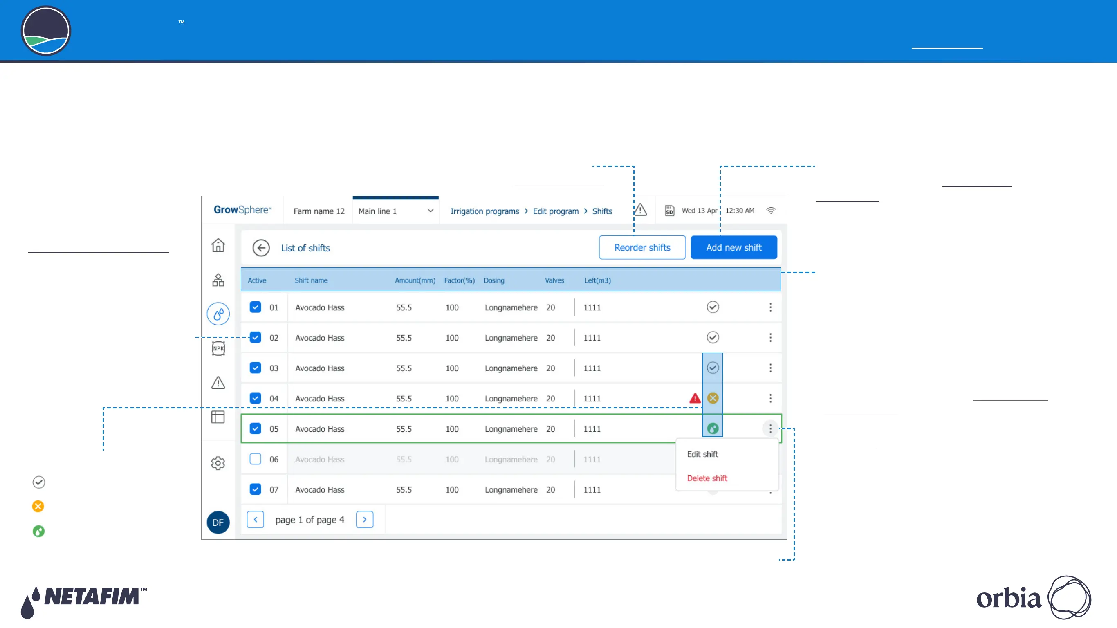Viewport: 1117px width, 628px height.
Task: Click the Shift name column header
Action: pos(311,280)
